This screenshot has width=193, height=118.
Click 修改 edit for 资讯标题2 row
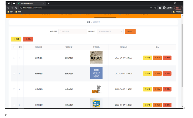point(157,105)
